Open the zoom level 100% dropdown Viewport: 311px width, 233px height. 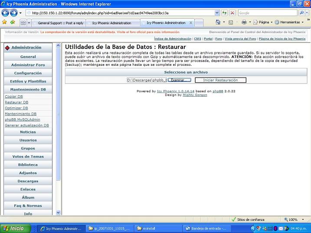tap(295, 220)
